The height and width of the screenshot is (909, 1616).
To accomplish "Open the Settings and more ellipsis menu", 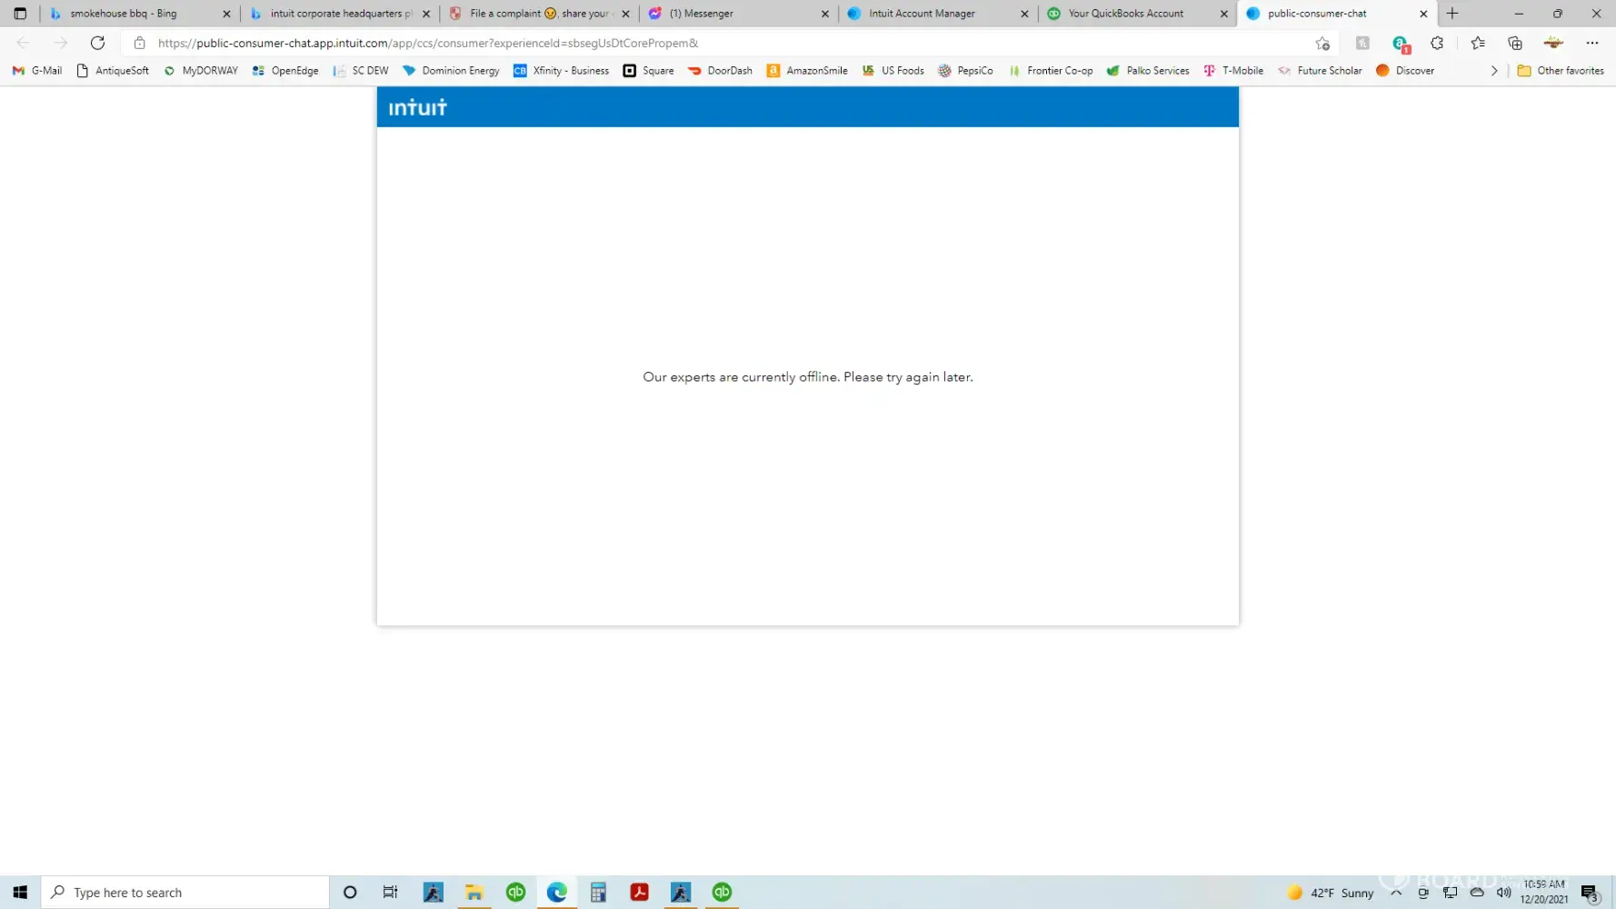I will pyautogui.click(x=1592, y=43).
